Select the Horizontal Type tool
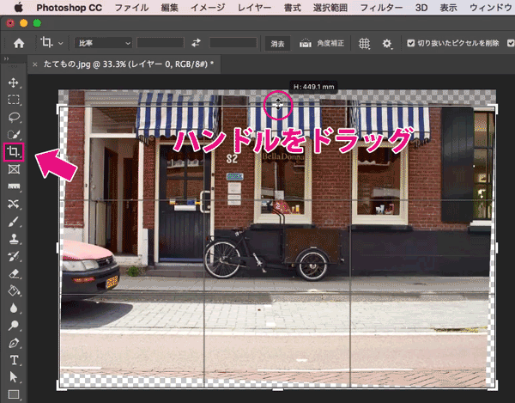The height and width of the screenshot is (403, 515). pyautogui.click(x=14, y=359)
